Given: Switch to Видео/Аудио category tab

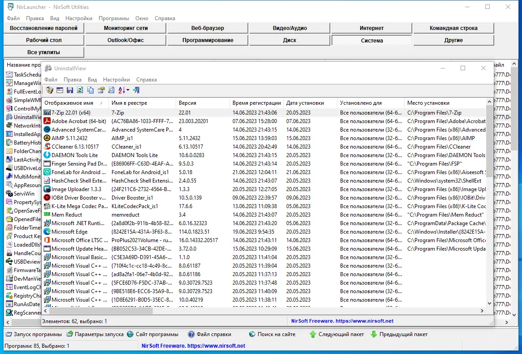Looking at the screenshot, I should (x=289, y=28).
